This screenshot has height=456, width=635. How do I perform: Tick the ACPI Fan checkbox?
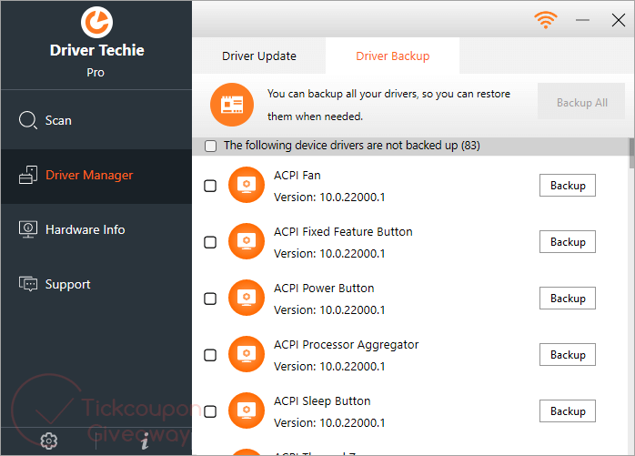[210, 186]
